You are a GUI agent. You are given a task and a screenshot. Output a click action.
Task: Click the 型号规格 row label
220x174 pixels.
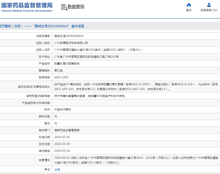click(44, 77)
